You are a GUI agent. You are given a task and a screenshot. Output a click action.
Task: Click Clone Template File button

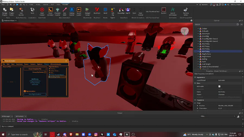[35, 69]
